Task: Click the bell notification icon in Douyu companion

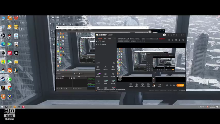Action: (x=179, y=40)
